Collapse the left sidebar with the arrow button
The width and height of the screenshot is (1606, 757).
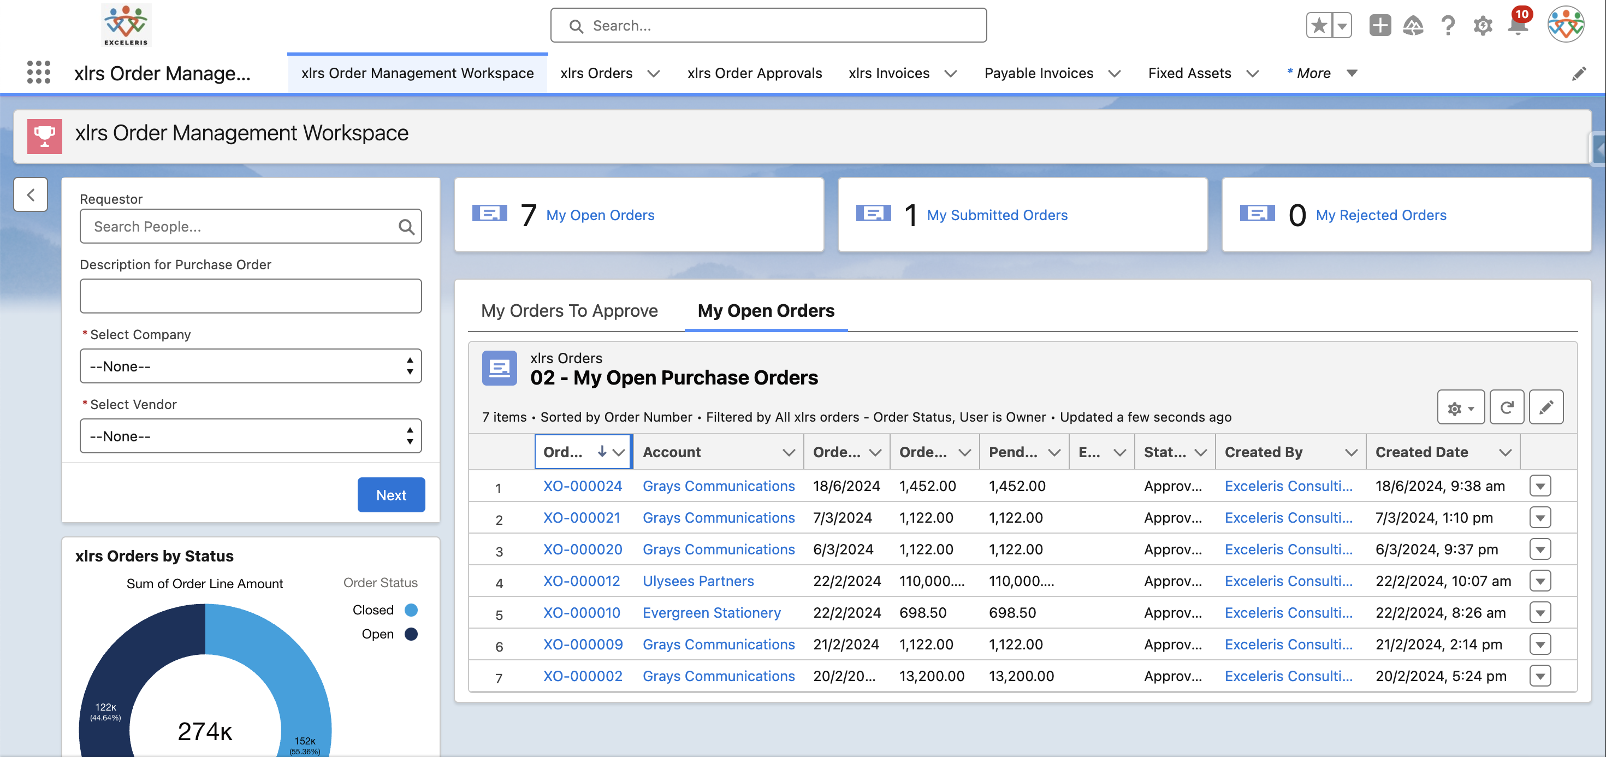[31, 194]
